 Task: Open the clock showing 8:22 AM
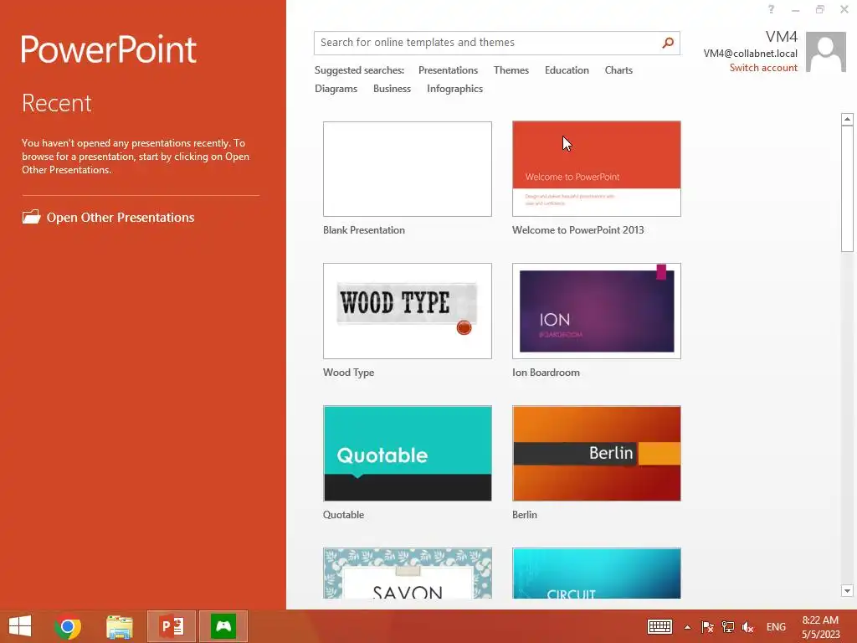coord(820,626)
